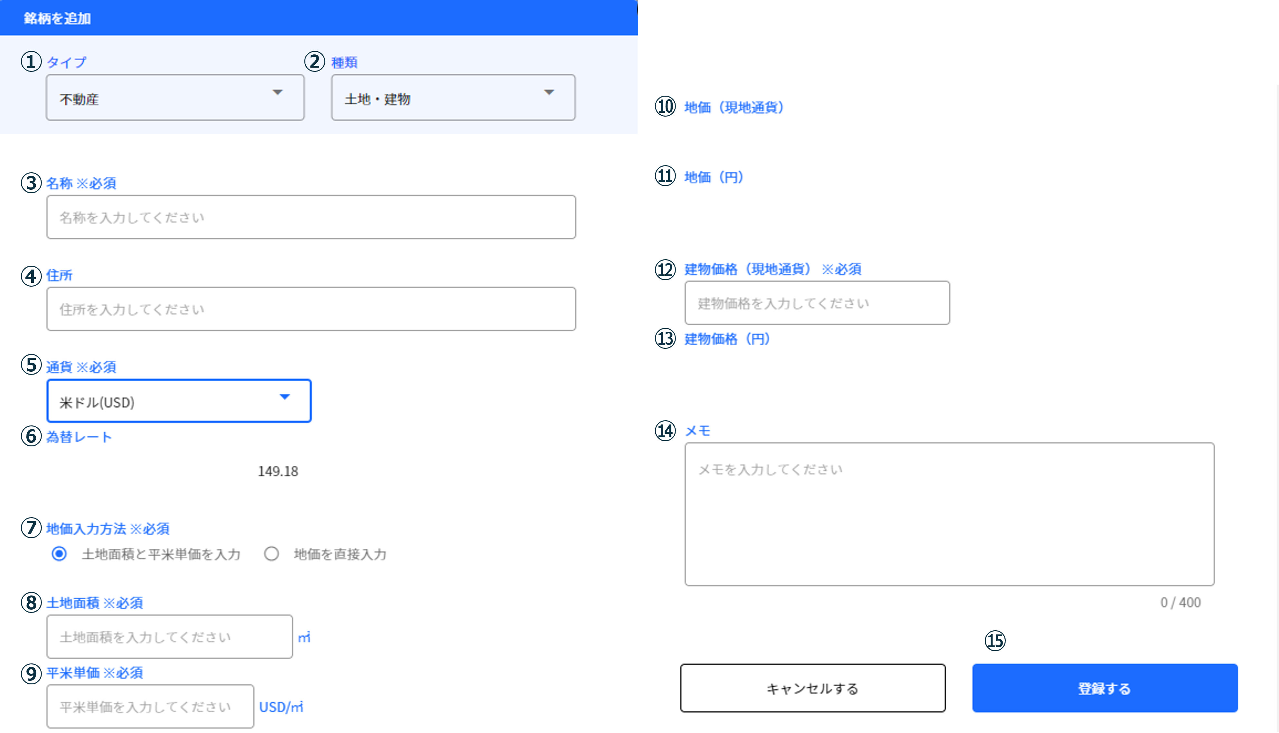Click the USD/㎡ unit label
Screen dimensions: 1279x733
(x=281, y=707)
